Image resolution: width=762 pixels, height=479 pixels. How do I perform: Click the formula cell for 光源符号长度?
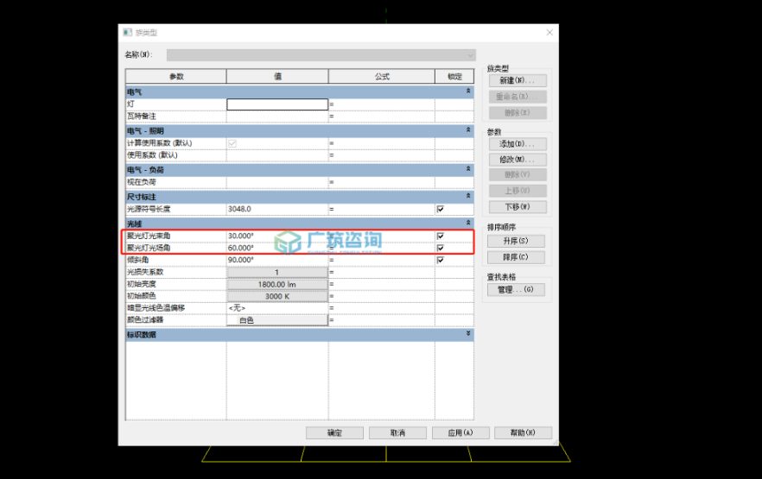click(x=382, y=209)
